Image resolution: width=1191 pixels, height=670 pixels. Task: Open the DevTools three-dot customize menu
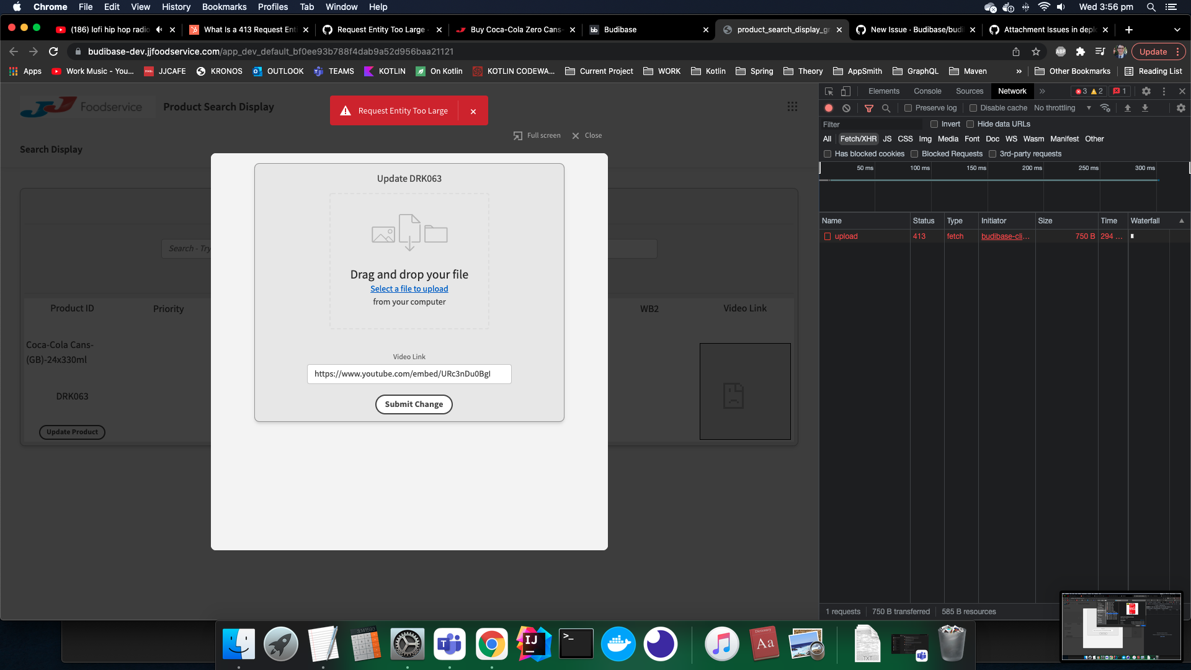click(x=1164, y=91)
